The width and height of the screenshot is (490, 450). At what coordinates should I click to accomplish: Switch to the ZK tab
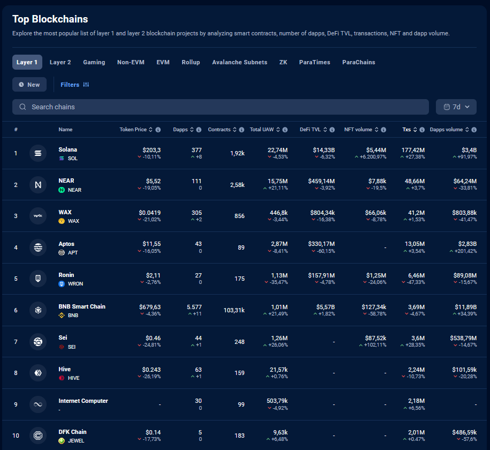283,62
